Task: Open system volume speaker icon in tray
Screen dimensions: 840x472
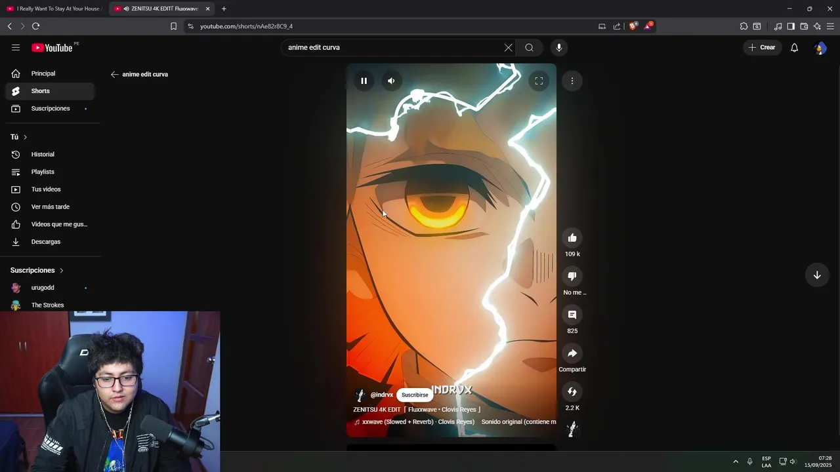Action: point(793,462)
